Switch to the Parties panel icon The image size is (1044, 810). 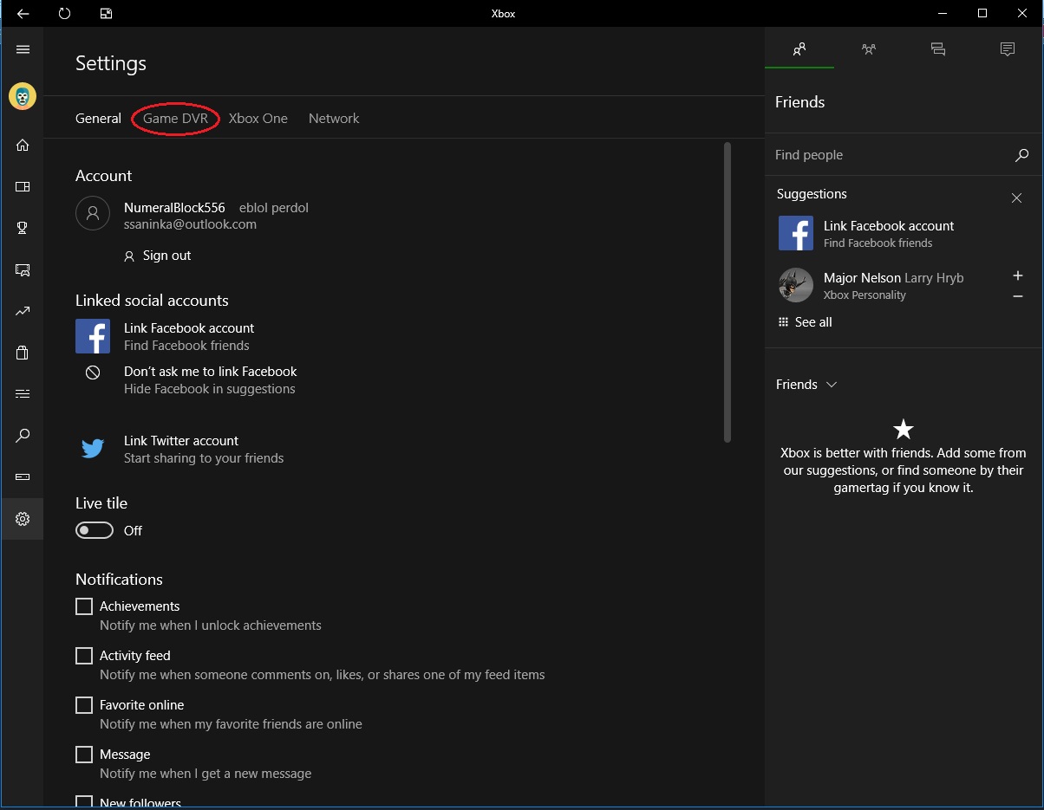point(869,49)
